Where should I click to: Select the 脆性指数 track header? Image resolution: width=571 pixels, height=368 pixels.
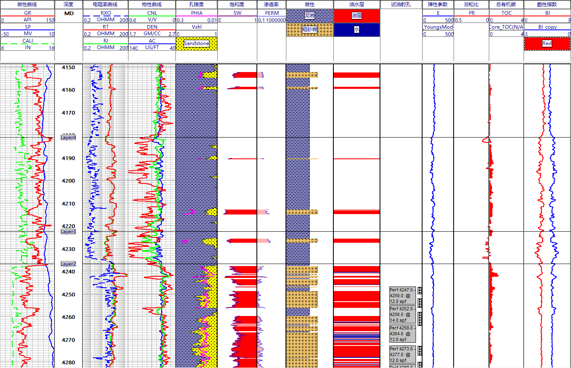click(x=547, y=5)
